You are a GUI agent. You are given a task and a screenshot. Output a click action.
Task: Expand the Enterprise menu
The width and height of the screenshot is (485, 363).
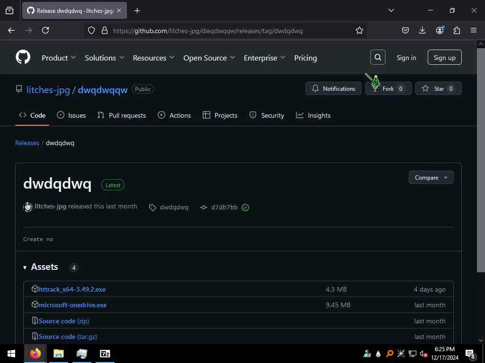point(264,58)
